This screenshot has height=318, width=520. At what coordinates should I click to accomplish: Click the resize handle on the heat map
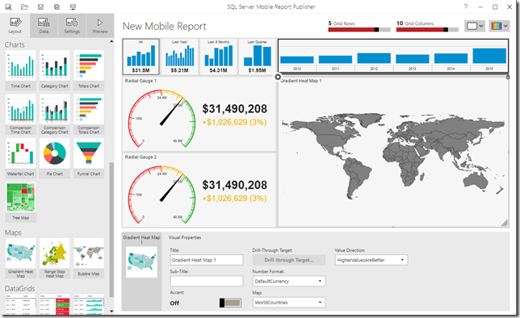505,223
